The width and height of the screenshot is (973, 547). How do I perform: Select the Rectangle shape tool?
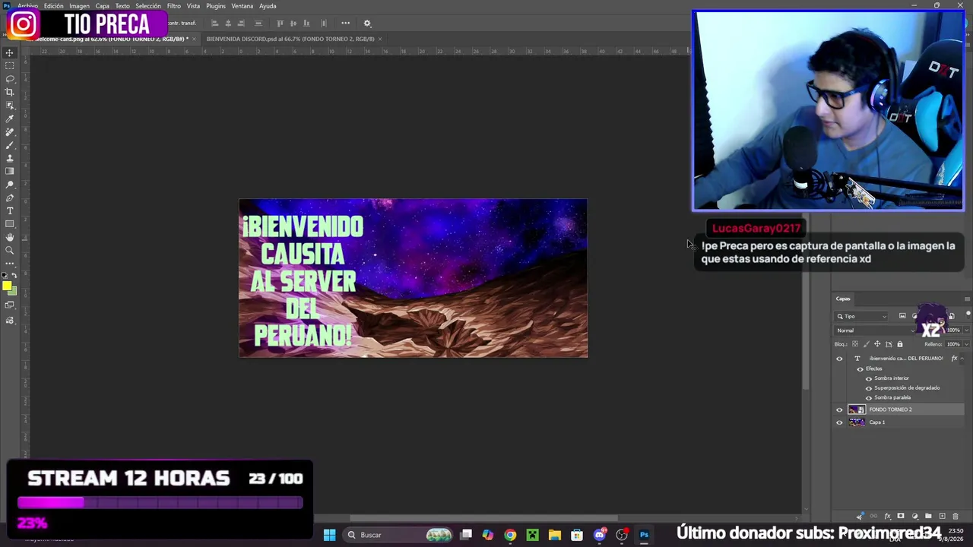pyautogui.click(x=10, y=224)
